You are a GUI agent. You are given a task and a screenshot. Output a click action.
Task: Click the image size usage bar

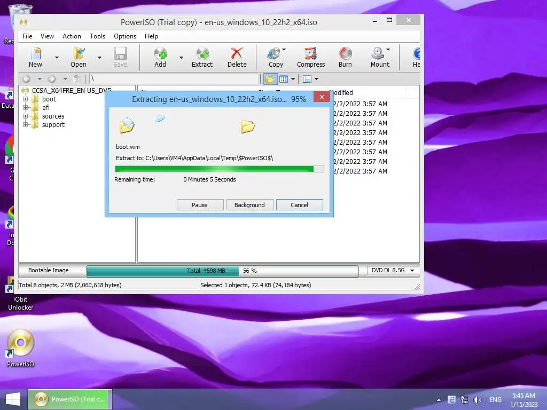coord(223,271)
